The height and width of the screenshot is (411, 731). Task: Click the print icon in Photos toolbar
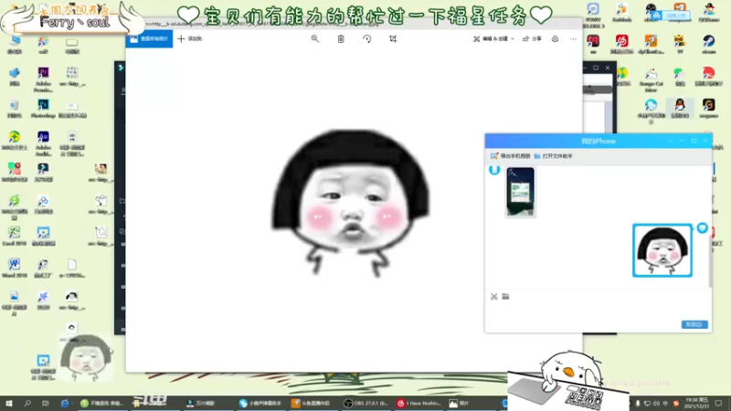coord(555,38)
